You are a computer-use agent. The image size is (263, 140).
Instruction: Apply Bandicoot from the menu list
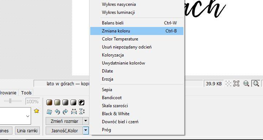[x=137, y=98]
